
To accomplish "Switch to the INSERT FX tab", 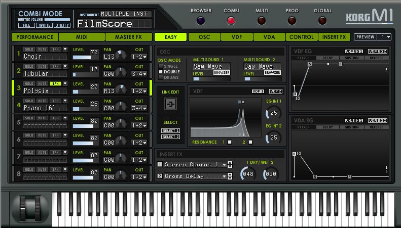I will tap(334, 37).
